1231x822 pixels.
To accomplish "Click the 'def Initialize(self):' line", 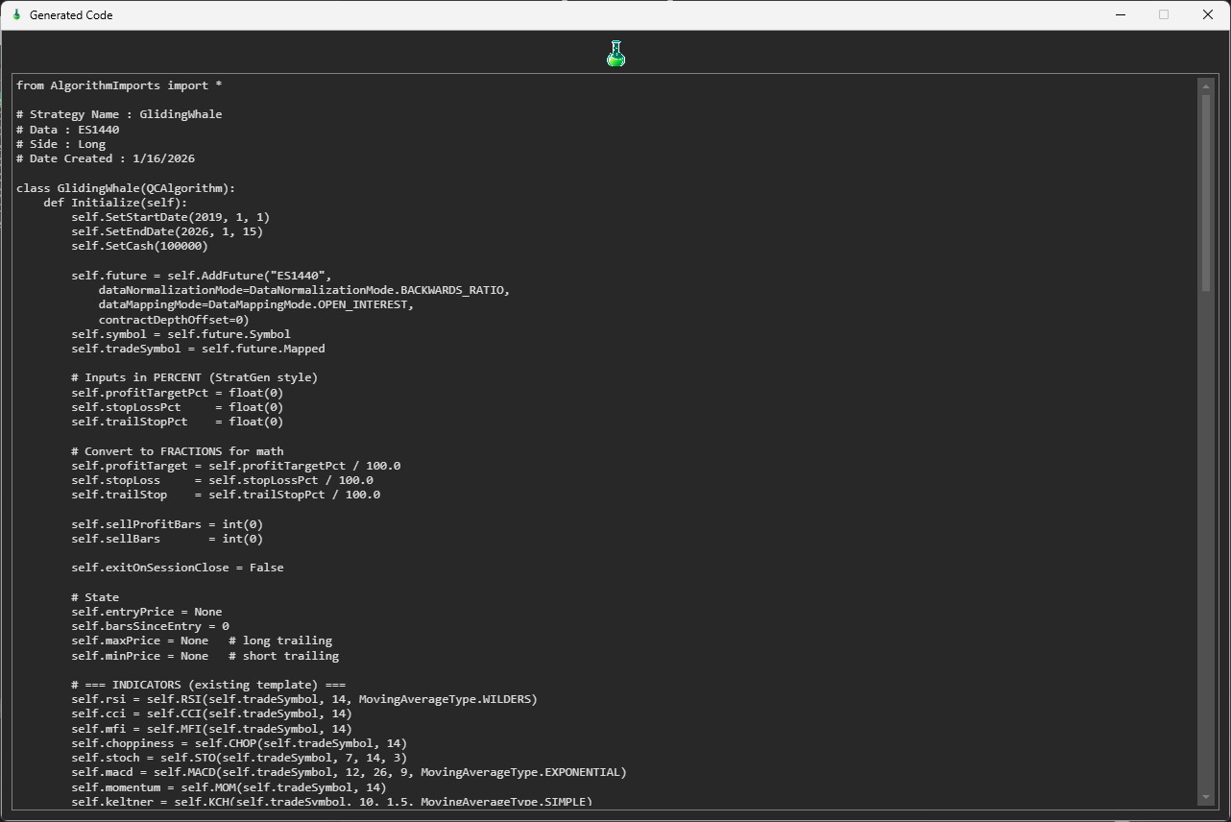I will (x=115, y=203).
